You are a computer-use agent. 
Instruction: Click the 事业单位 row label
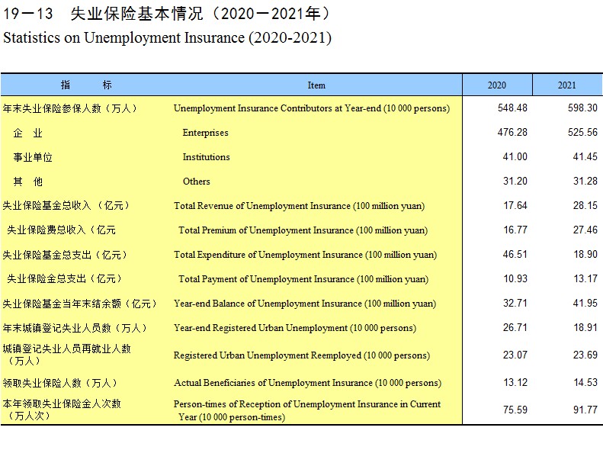pos(33,157)
